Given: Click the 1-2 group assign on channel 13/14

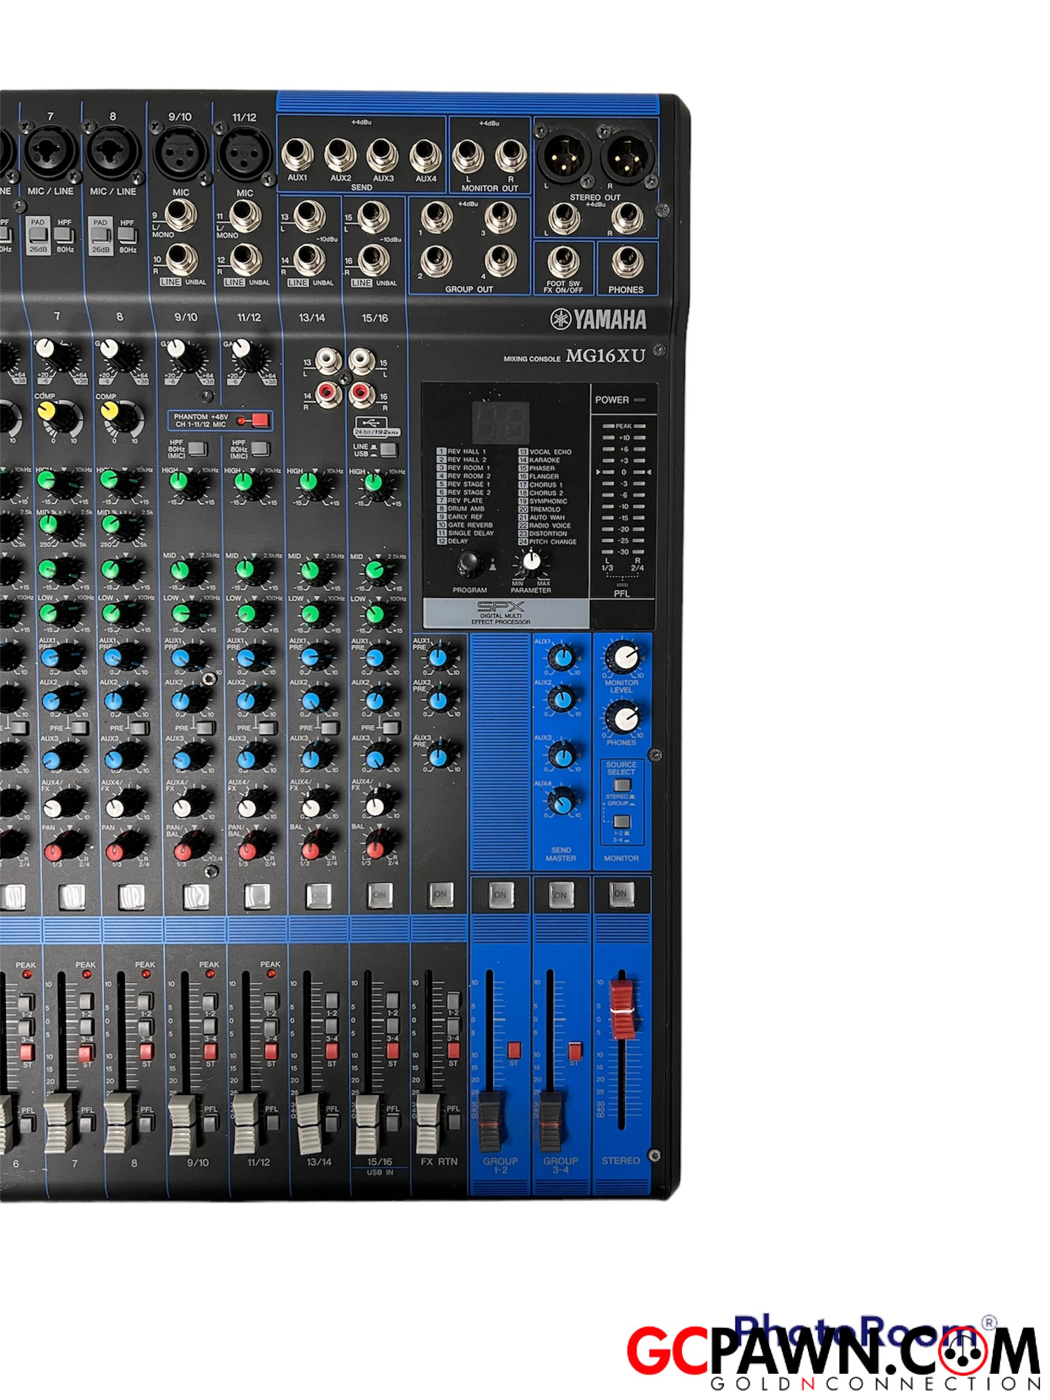Looking at the screenshot, I should (332, 1000).
